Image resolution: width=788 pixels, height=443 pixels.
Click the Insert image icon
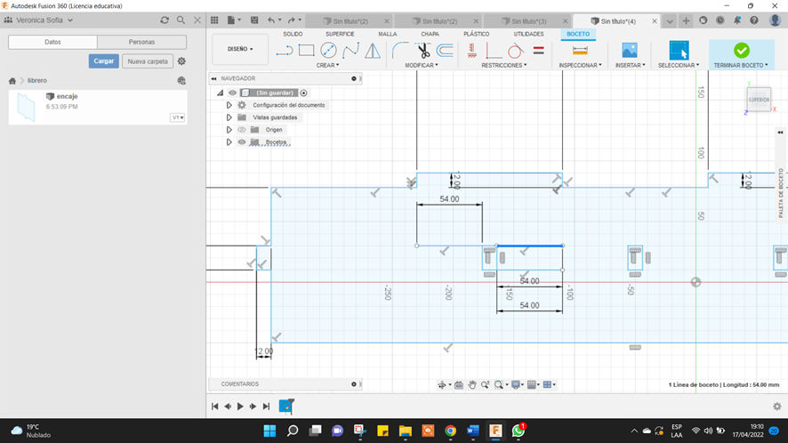[630, 51]
